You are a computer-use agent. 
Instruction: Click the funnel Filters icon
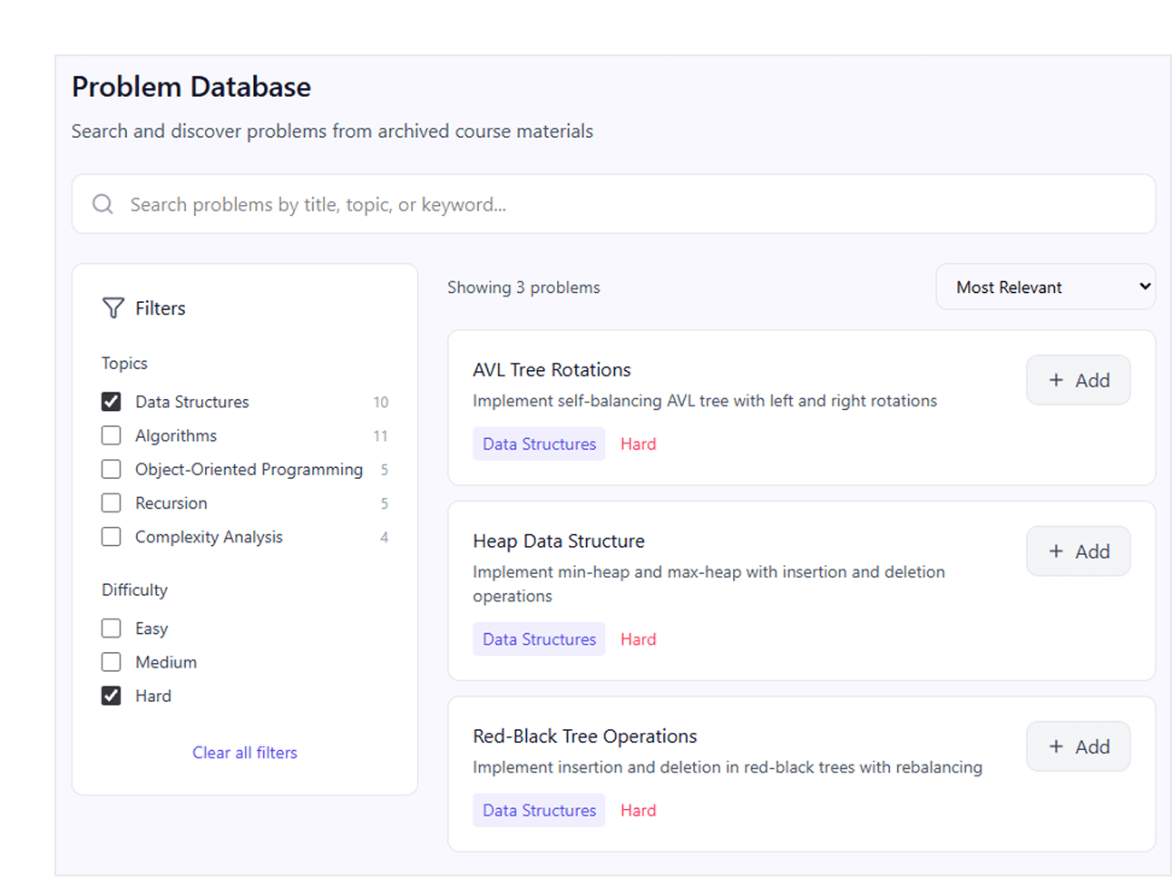click(x=113, y=308)
